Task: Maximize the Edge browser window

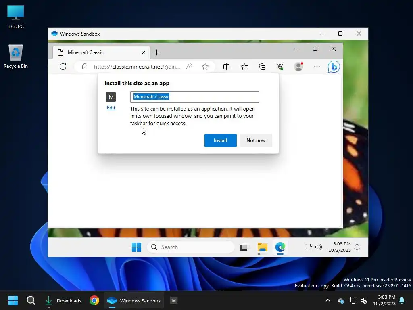Action: click(x=315, y=49)
